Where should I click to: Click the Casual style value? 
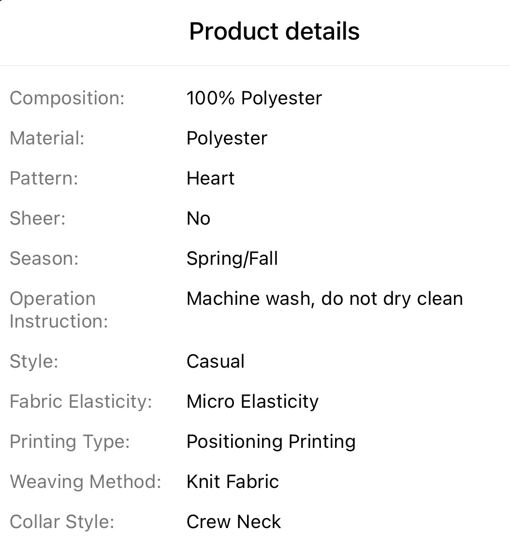(216, 361)
